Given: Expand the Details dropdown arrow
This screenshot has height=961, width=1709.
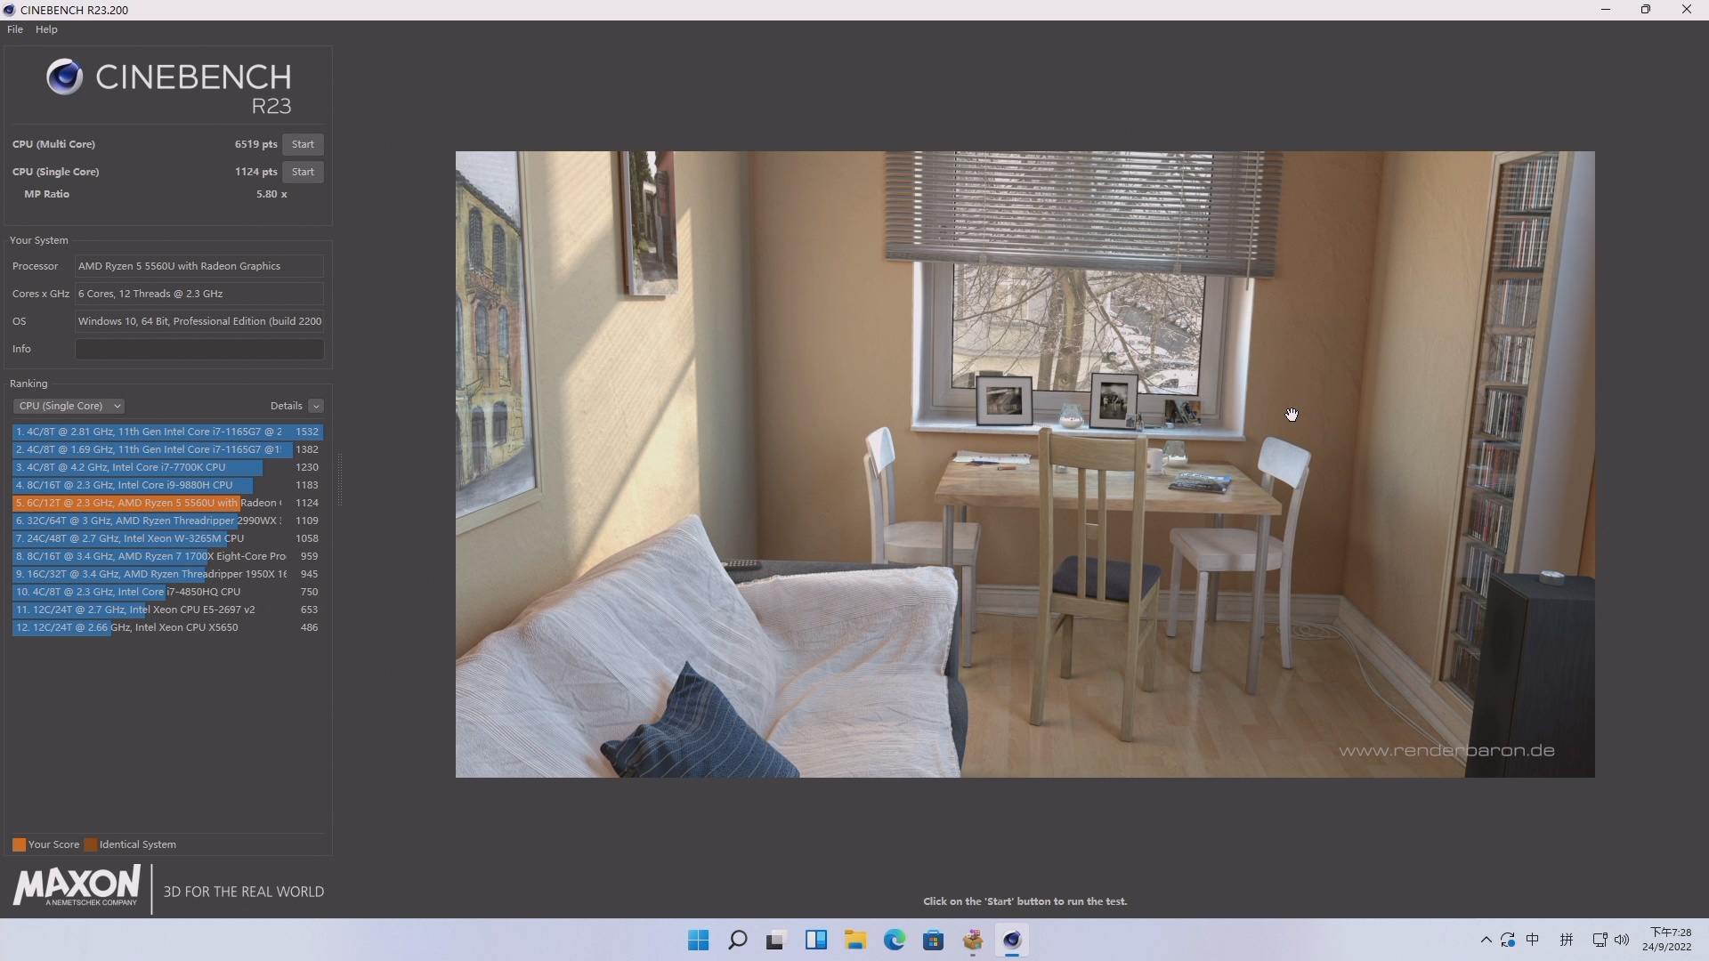Looking at the screenshot, I should pos(316,406).
